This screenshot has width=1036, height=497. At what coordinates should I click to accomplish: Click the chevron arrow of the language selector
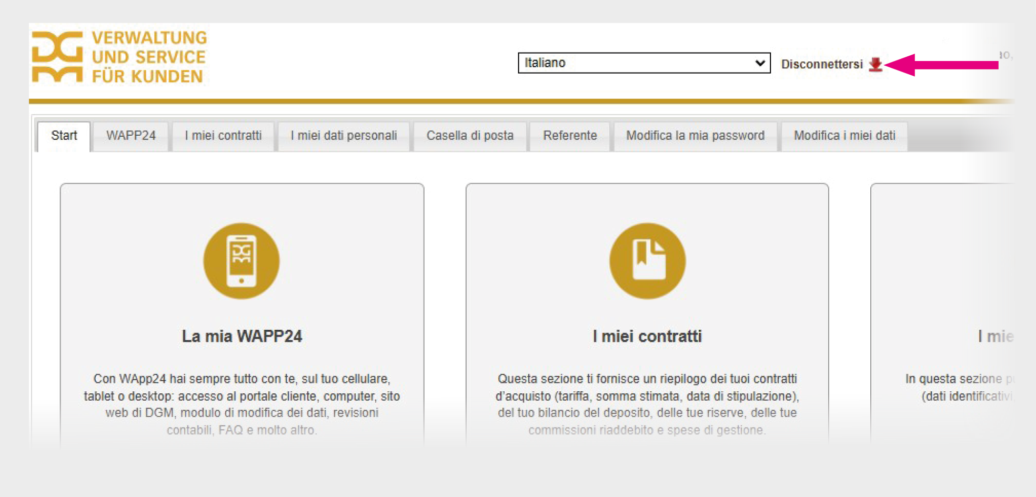tap(759, 63)
